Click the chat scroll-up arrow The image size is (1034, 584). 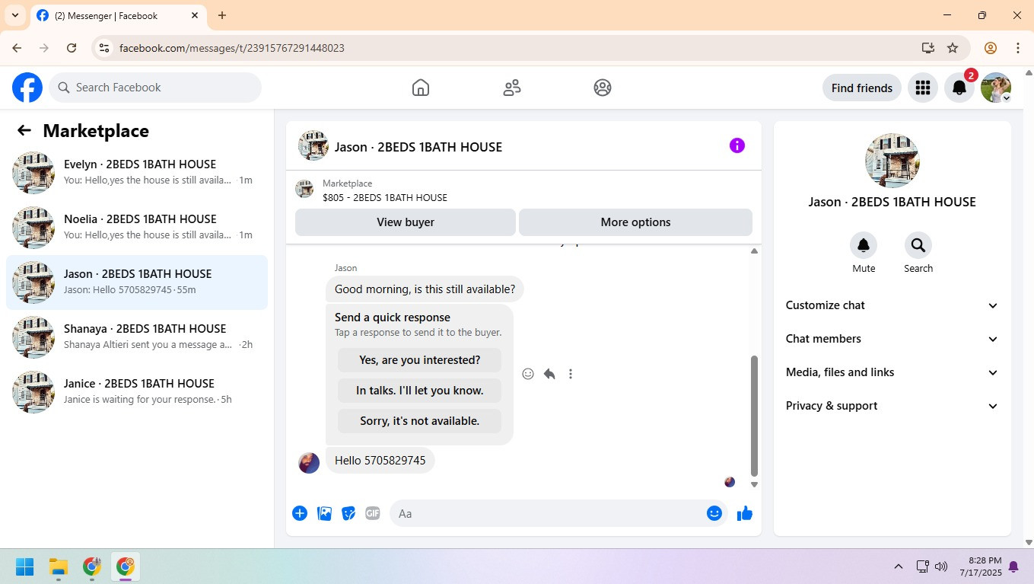[x=755, y=251]
